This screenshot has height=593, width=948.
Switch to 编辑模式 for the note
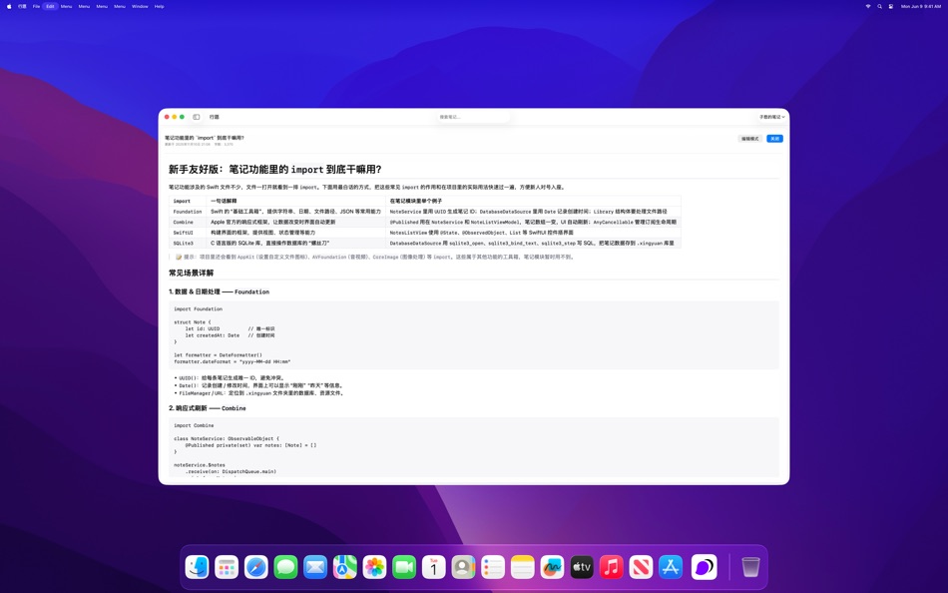(749, 138)
